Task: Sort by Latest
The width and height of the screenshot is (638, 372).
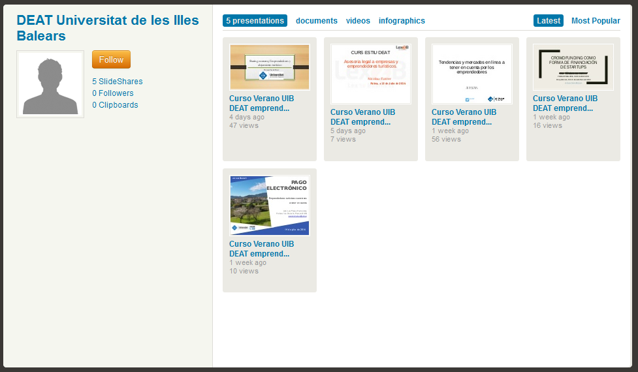Action: pos(549,21)
